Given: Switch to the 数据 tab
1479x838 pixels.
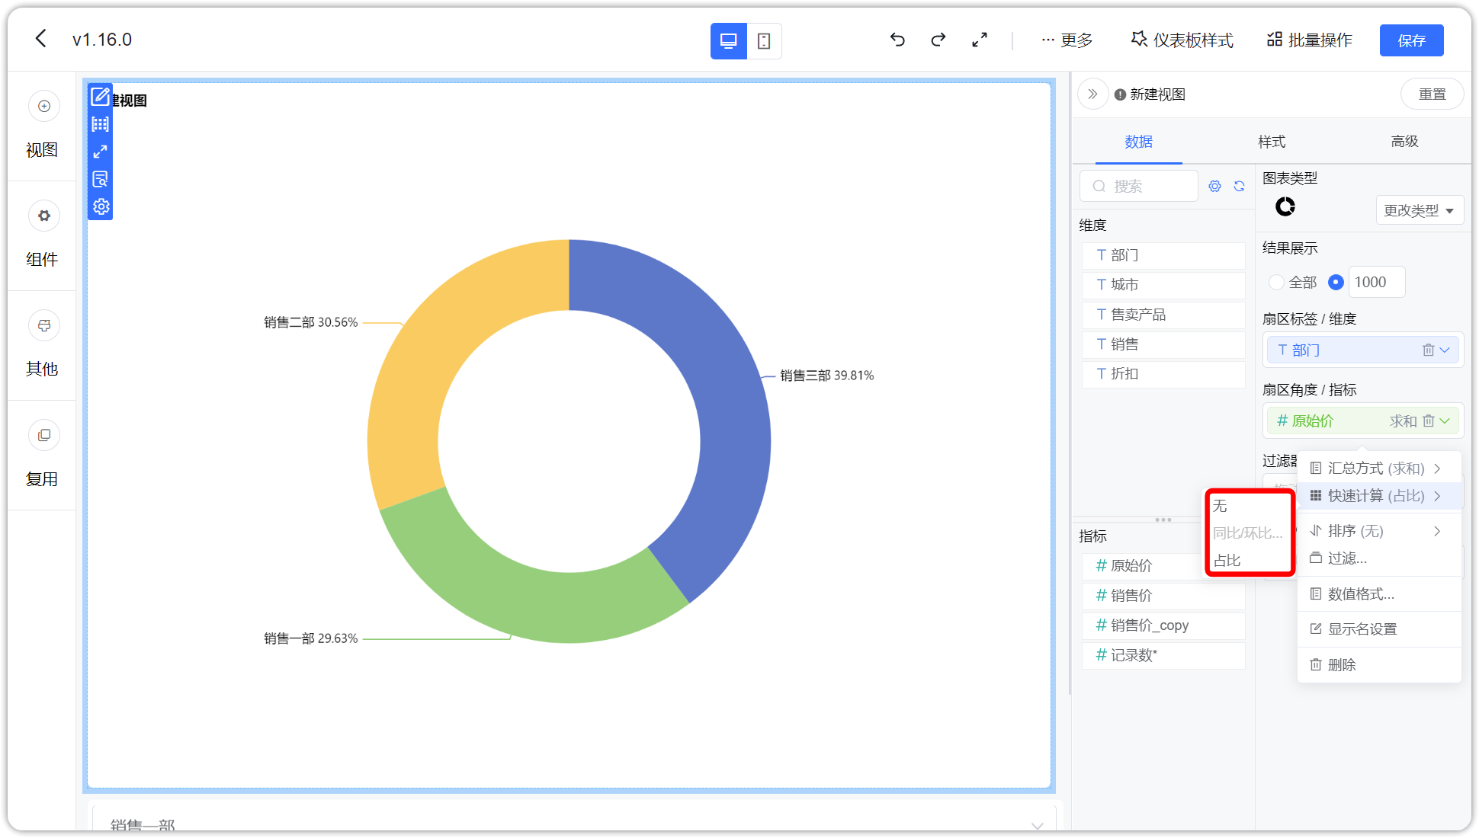Looking at the screenshot, I should (1138, 142).
